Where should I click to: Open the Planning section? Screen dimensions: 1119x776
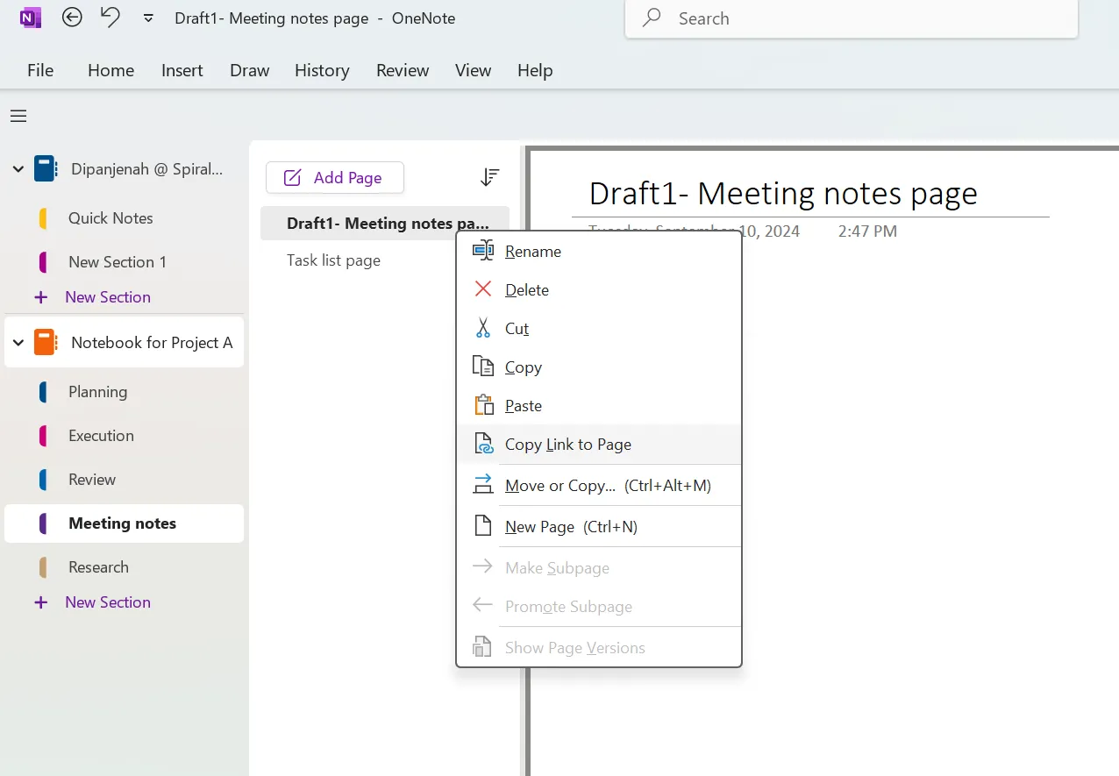pyautogui.click(x=97, y=392)
